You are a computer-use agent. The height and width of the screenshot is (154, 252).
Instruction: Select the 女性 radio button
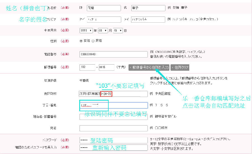point(81,41)
